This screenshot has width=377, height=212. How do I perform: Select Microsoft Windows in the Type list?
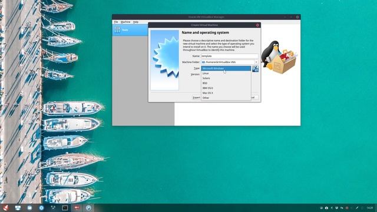click(x=226, y=68)
